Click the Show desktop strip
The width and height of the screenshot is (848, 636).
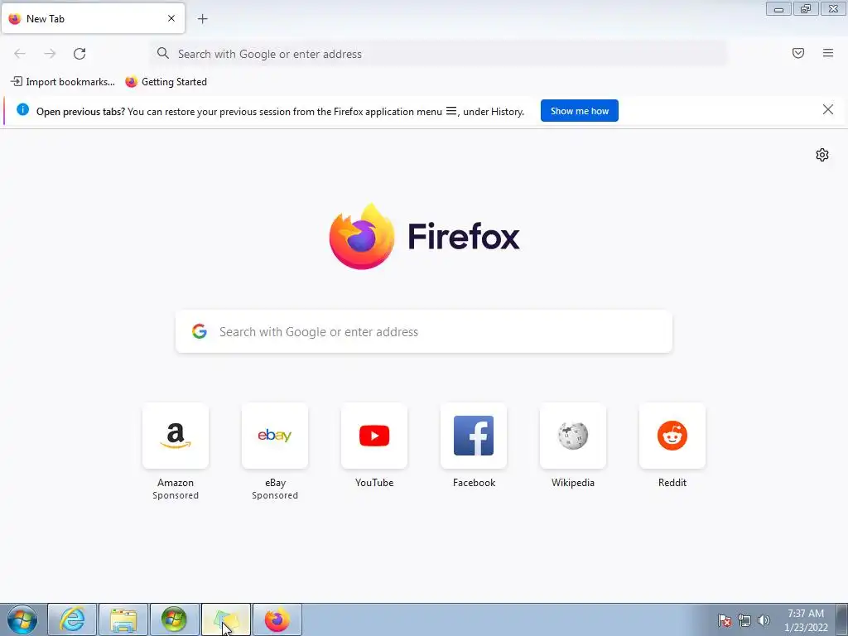pos(842,619)
